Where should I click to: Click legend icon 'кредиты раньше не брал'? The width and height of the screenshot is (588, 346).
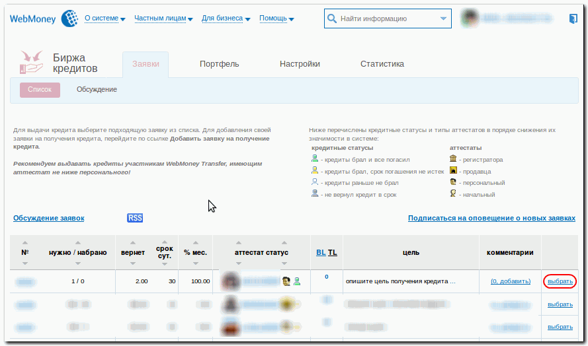tap(315, 182)
